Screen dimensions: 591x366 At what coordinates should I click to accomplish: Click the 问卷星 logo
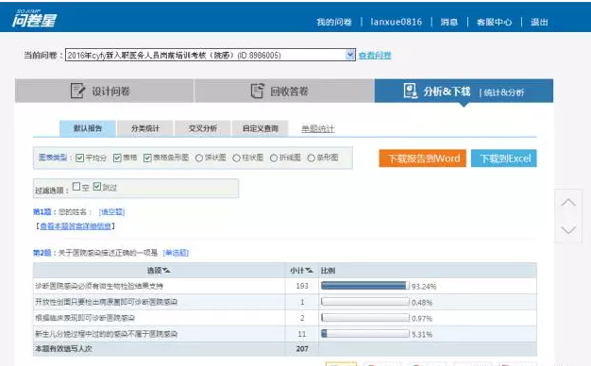34,19
